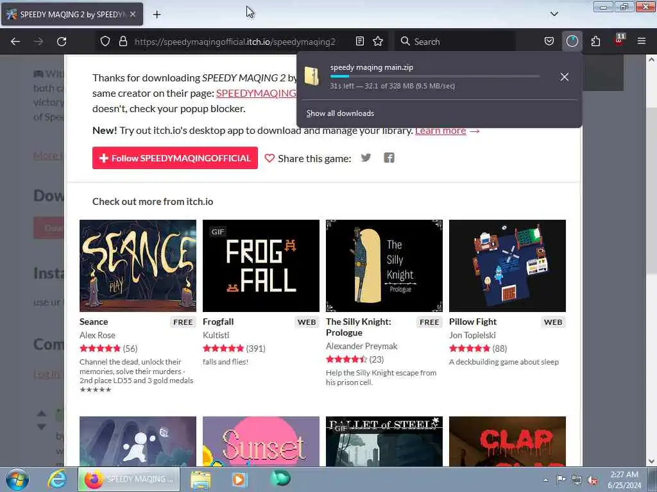Launch Internet Explorer from taskbar
657x492 pixels.
(x=57, y=479)
